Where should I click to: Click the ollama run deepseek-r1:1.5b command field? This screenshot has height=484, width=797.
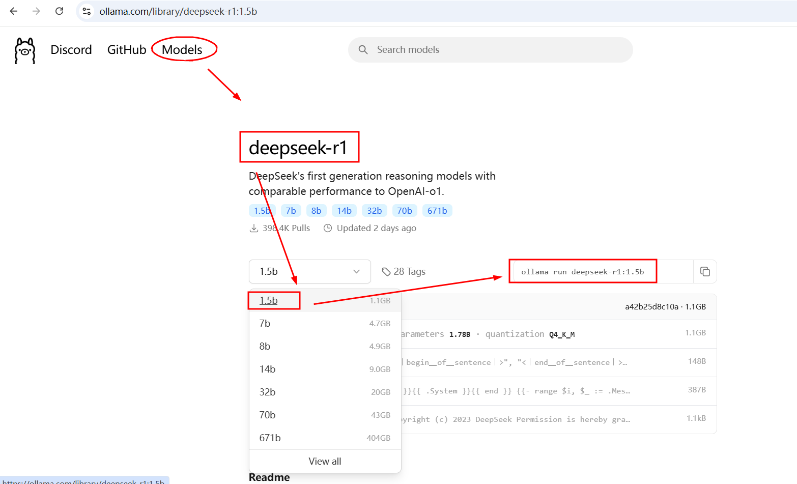(x=603, y=271)
